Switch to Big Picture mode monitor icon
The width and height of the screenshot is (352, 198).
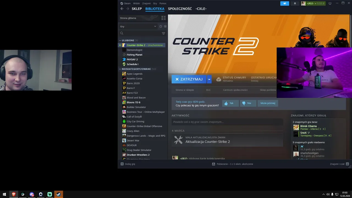(330, 3)
